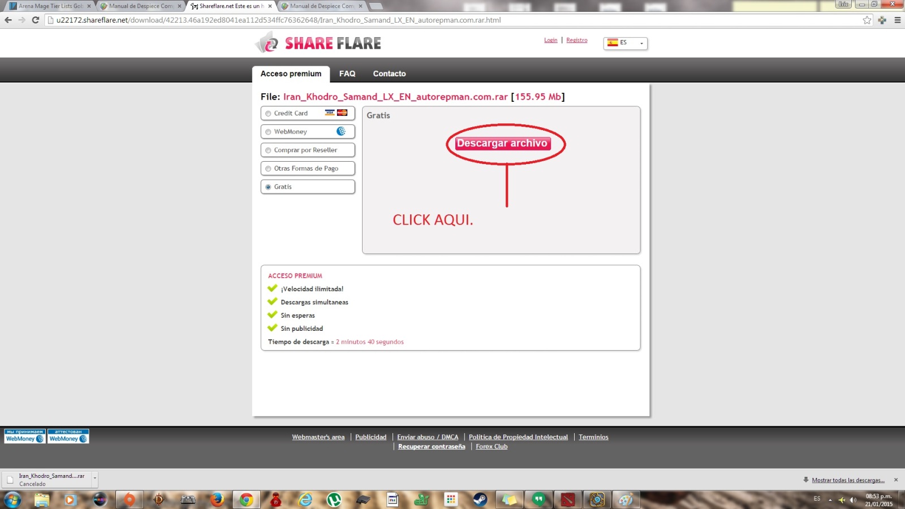Click the WebMoney "аттестован" badge
The width and height of the screenshot is (905, 509).
click(x=68, y=436)
